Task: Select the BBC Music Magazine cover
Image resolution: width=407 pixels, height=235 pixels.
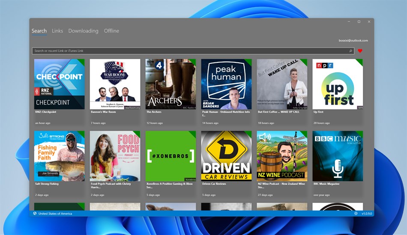Action: (338, 156)
